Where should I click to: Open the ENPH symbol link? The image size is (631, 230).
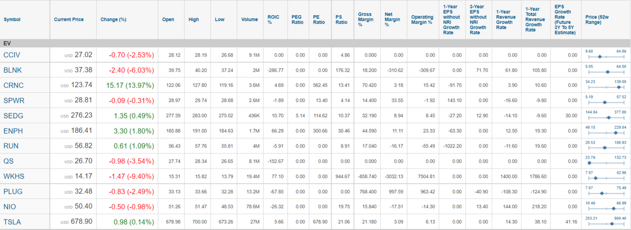(x=13, y=131)
